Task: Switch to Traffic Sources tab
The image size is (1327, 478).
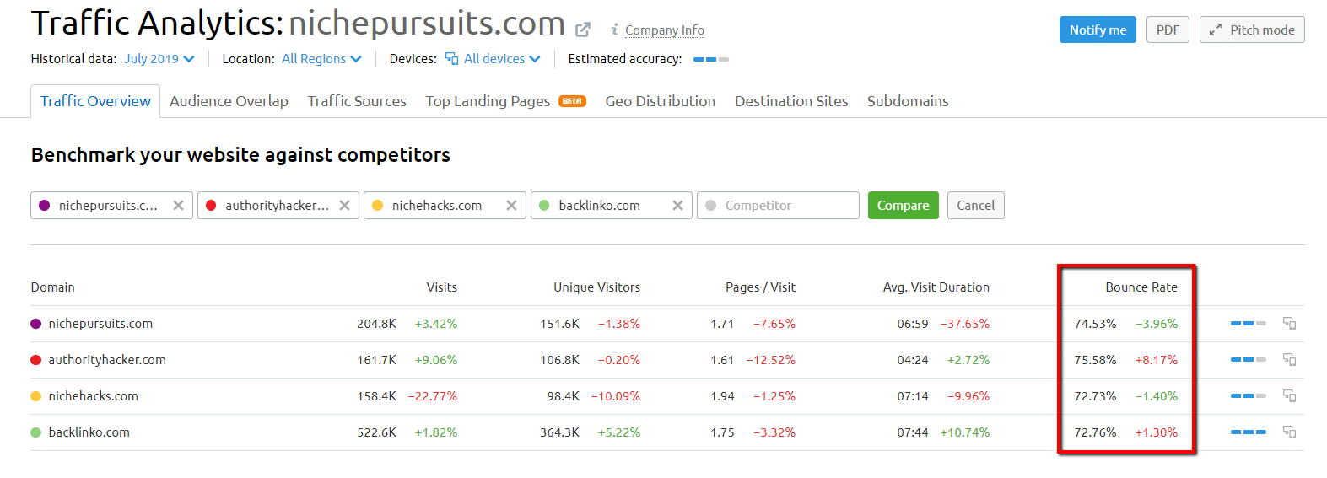Action: [x=357, y=101]
